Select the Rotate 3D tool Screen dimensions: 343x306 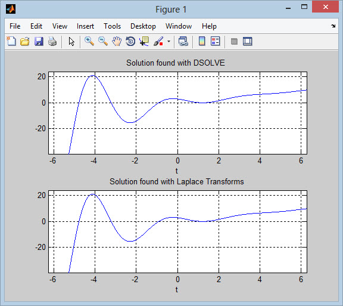point(130,41)
